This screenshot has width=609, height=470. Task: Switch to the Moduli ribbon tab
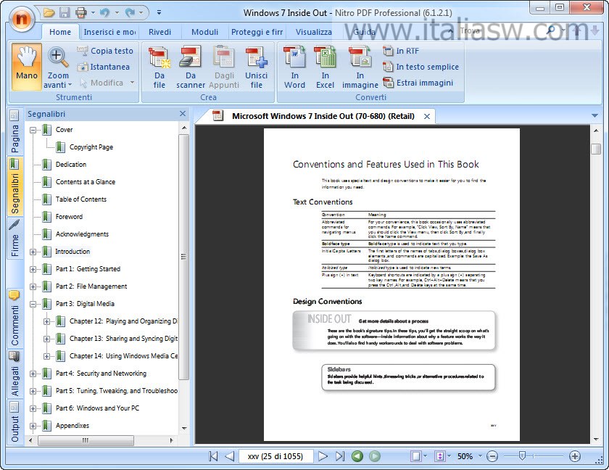204,32
